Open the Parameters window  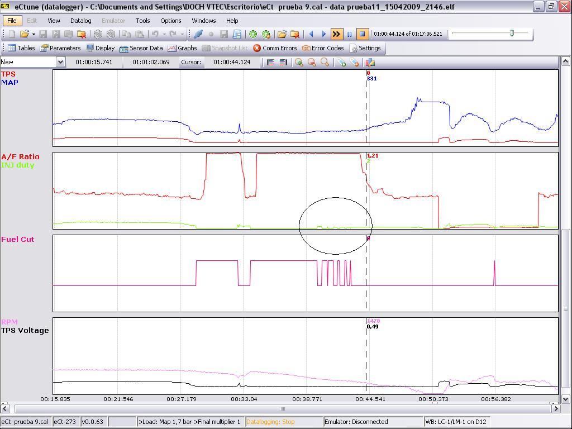(60, 48)
